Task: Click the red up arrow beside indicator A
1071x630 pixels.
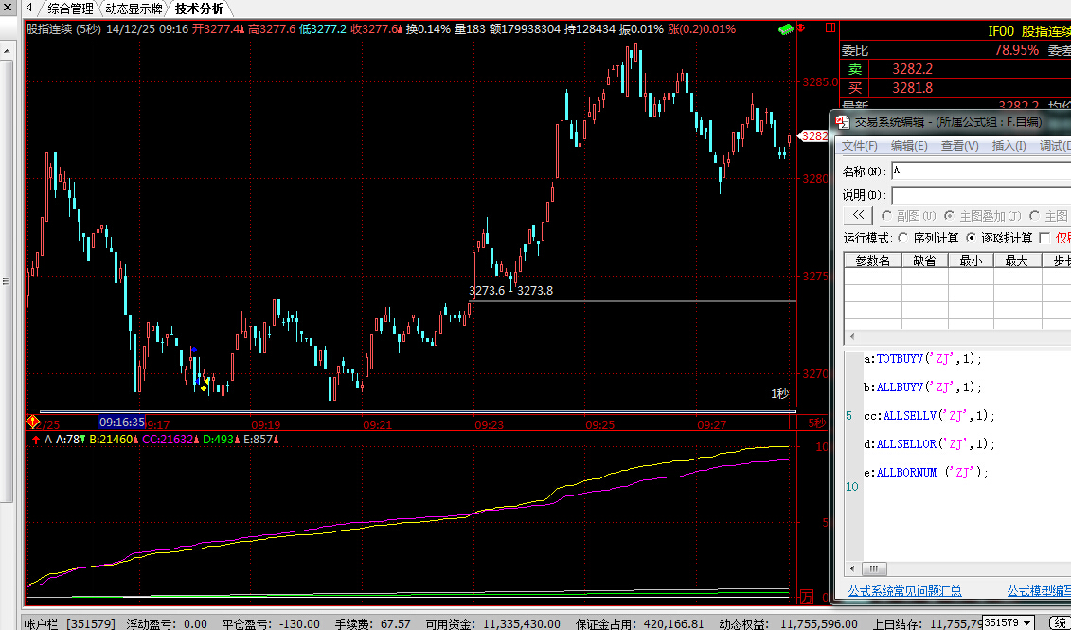Action: 36,440
